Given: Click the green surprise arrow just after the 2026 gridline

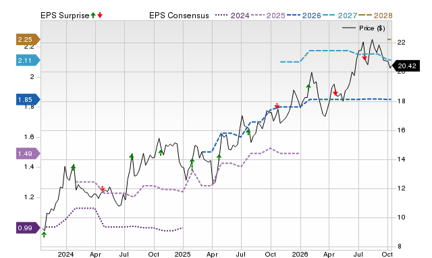Looking at the screenshot, I should point(308,87).
